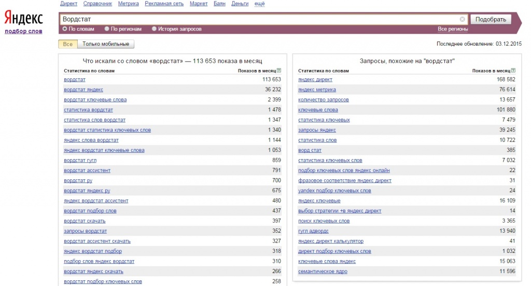Open the 'вордстат гугл' link
This screenshot has width=531, height=286.
80,161
